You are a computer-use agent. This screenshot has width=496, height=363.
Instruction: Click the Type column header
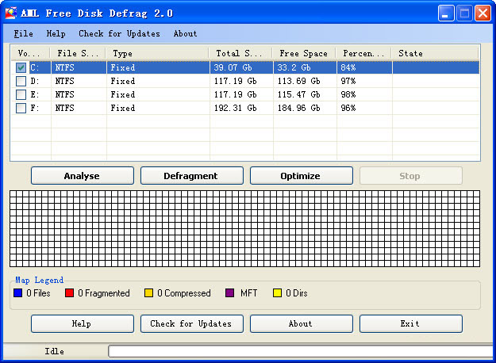pos(157,54)
